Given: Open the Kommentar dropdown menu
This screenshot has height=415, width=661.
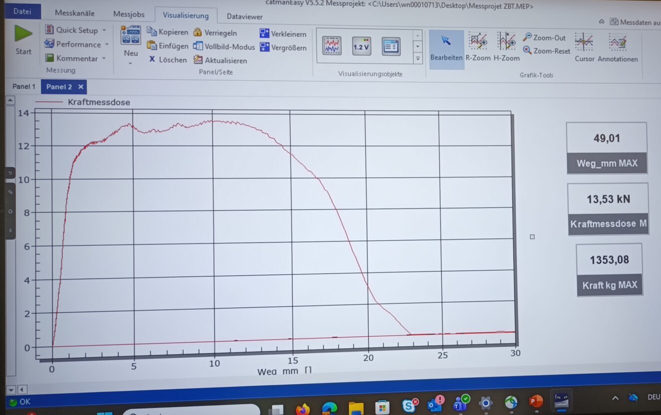Looking at the screenshot, I should (x=104, y=59).
